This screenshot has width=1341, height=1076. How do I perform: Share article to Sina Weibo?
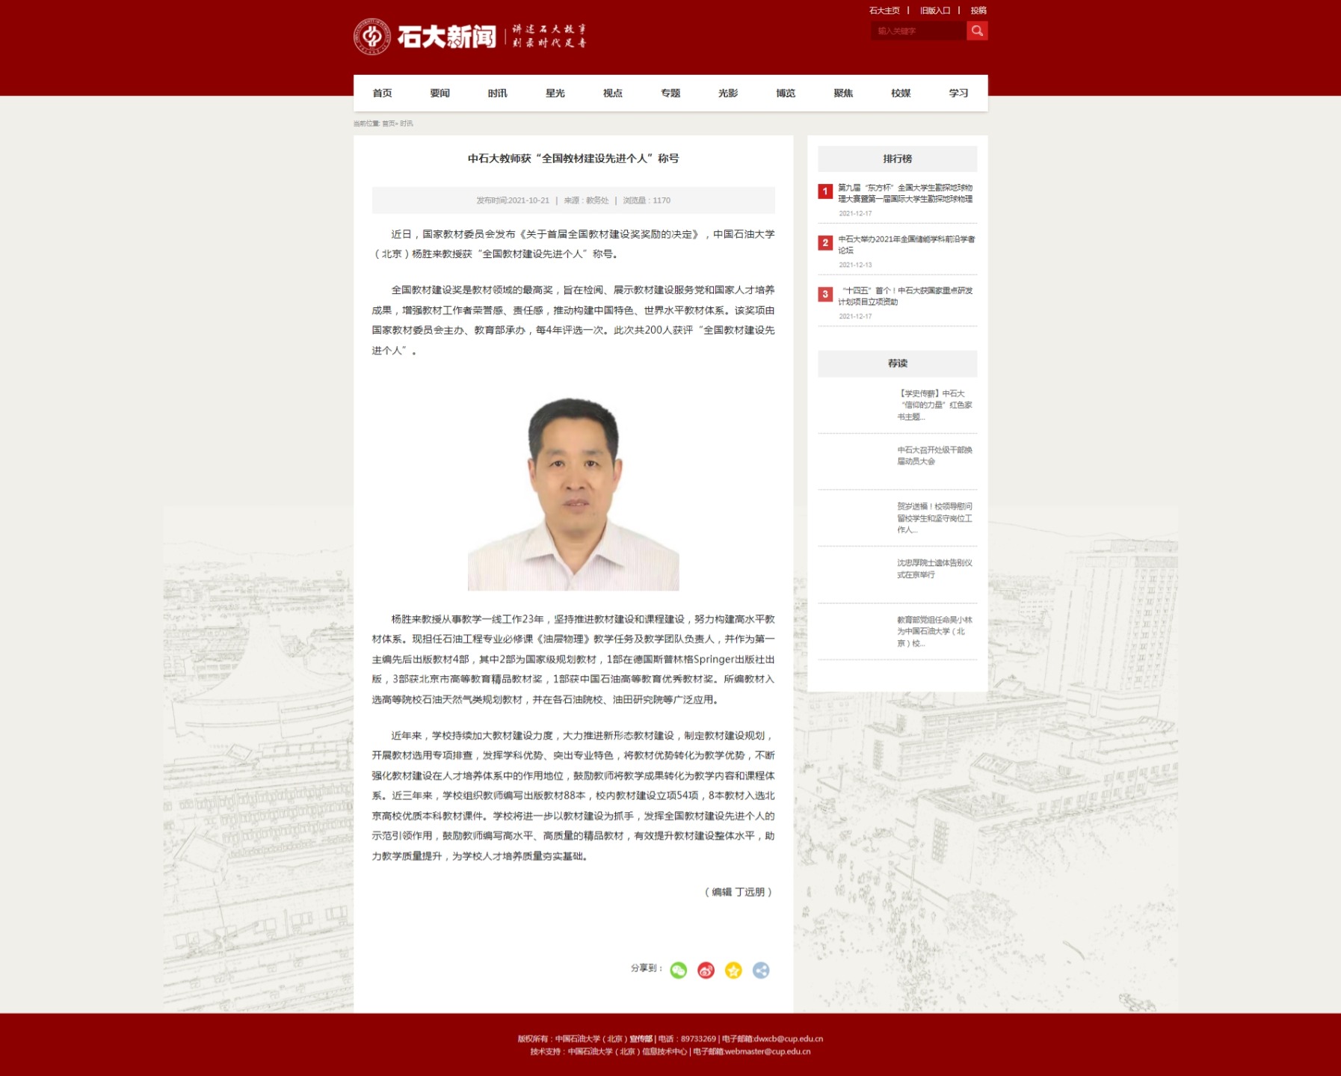coord(706,970)
